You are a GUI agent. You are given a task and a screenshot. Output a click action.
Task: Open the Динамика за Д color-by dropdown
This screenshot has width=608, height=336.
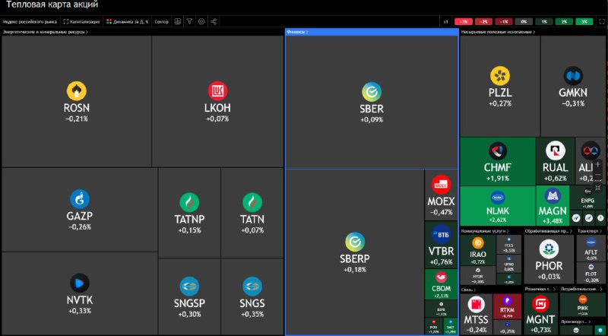(x=128, y=22)
